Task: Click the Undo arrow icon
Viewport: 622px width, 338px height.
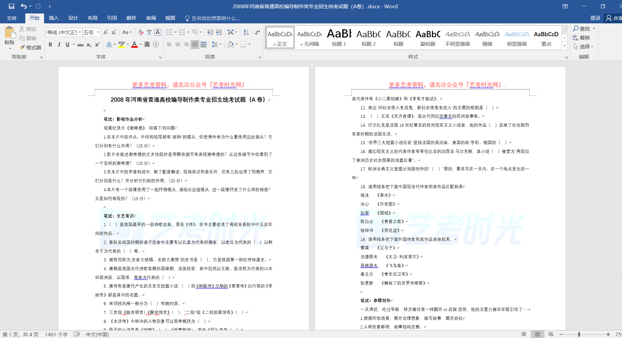Action: click(23, 6)
